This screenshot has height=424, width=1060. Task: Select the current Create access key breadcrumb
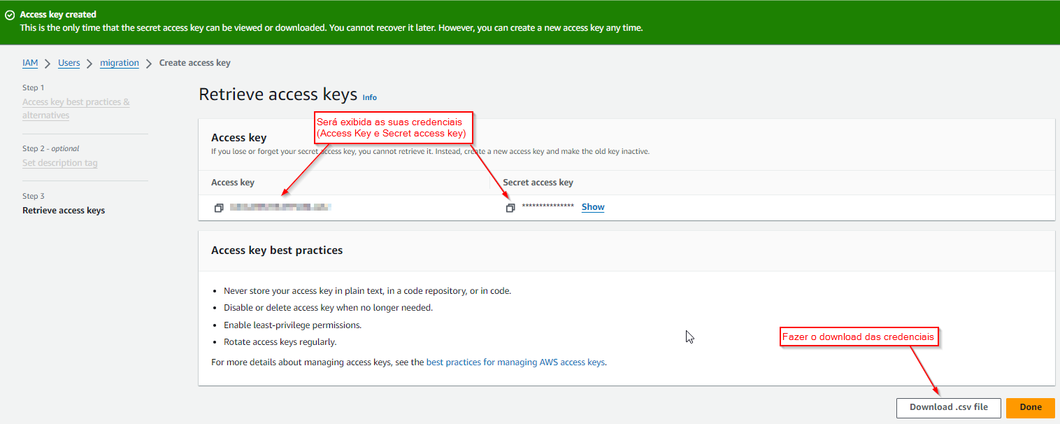pyautogui.click(x=194, y=63)
